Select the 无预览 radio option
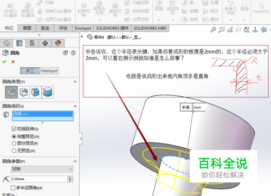 pyautogui.click(x=14, y=151)
